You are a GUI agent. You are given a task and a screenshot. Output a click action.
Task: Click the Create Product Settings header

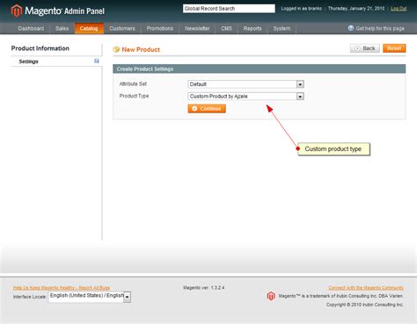tap(260, 68)
